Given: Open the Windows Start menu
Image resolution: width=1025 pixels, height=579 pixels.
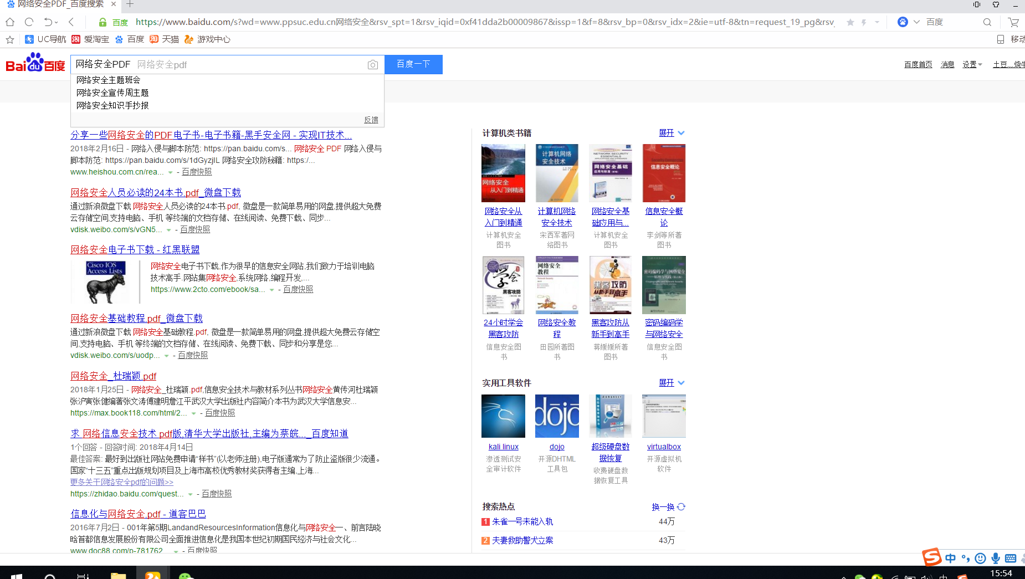Looking at the screenshot, I should pyautogui.click(x=17, y=576).
